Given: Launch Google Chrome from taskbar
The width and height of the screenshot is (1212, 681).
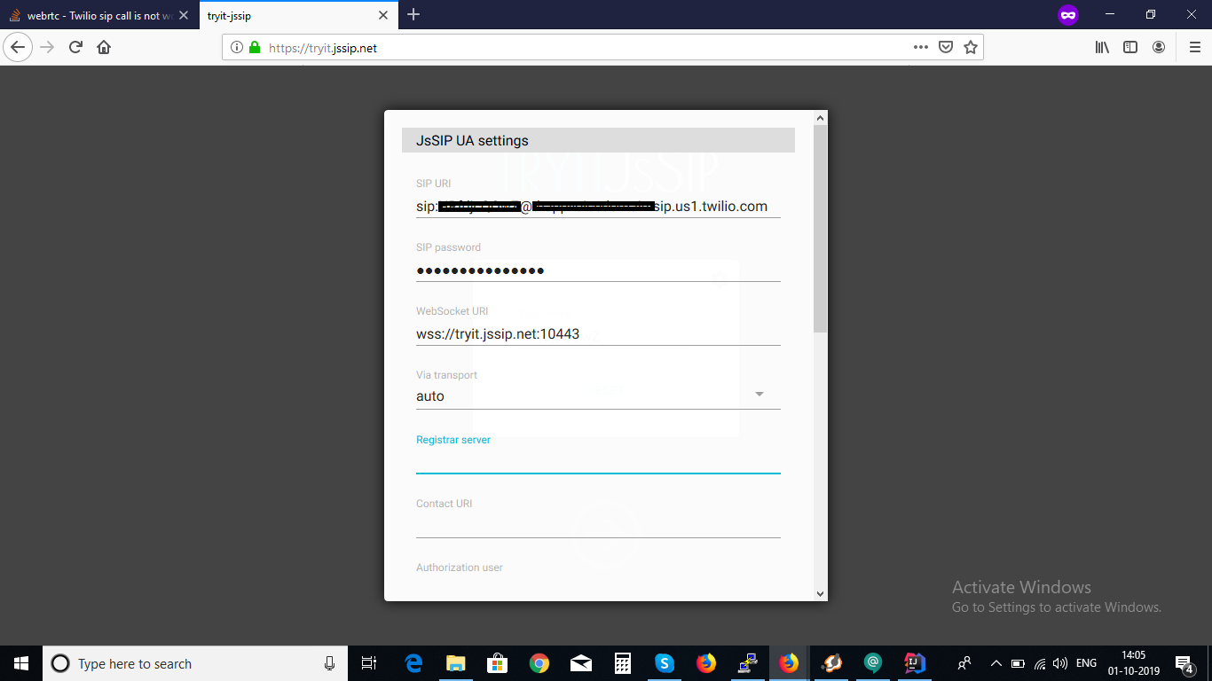Looking at the screenshot, I should (539, 663).
